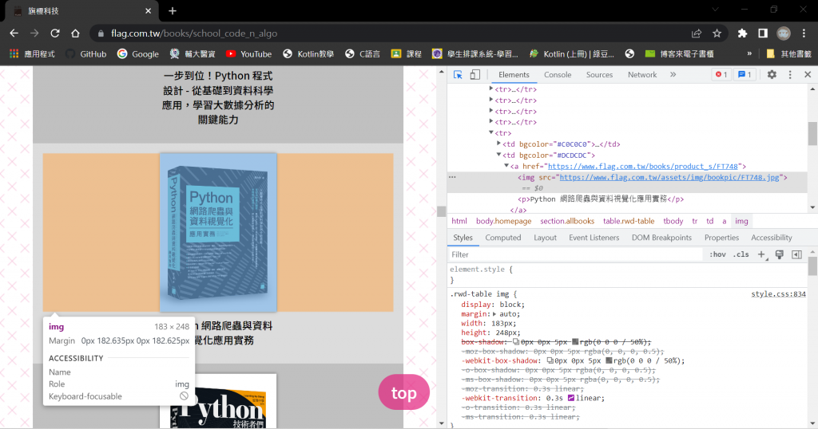Screen dimensions: 818x429
Task: Close the DevTools panel
Action: coord(808,75)
